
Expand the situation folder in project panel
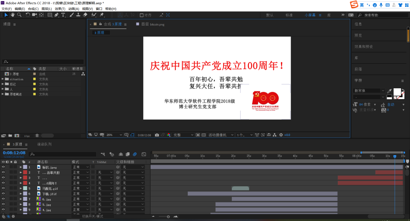click(3, 79)
